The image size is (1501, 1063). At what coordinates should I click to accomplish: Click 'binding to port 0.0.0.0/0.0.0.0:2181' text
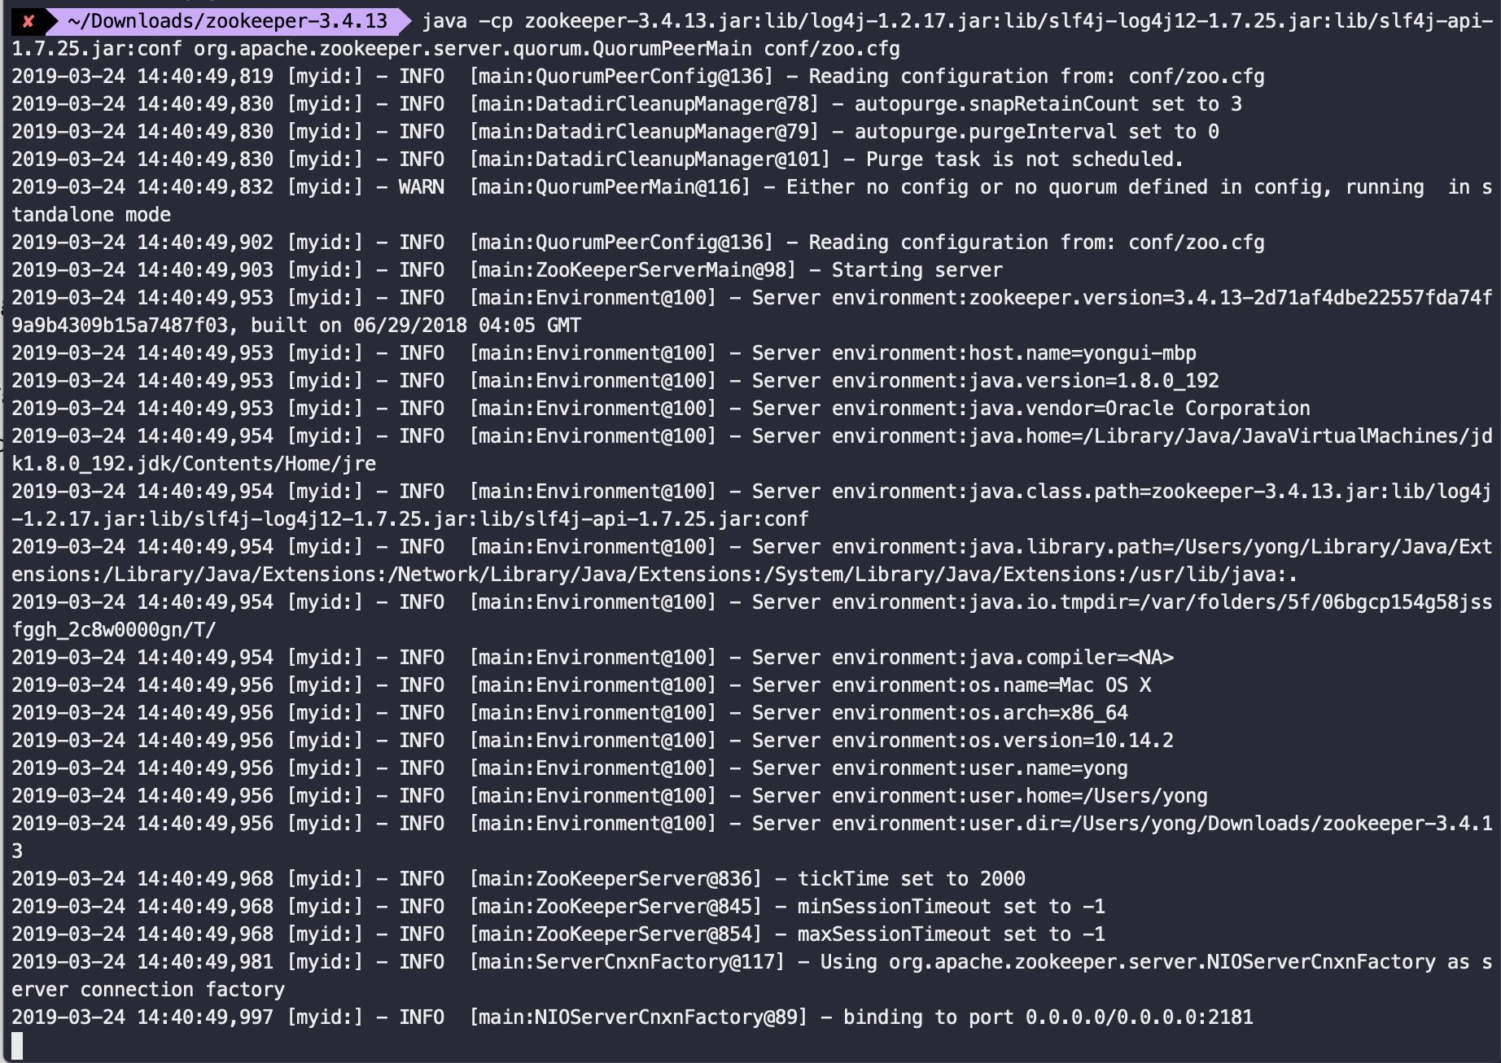pos(1048,1017)
